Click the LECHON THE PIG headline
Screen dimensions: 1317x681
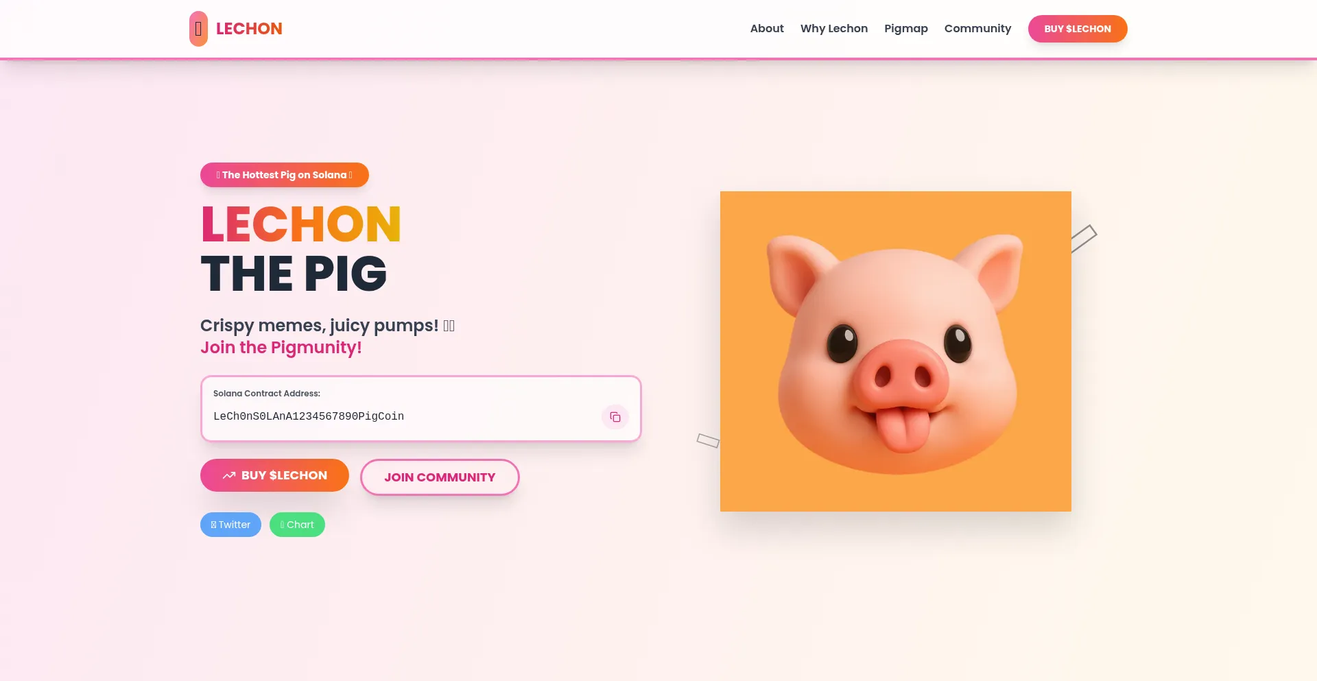click(300, 249)
